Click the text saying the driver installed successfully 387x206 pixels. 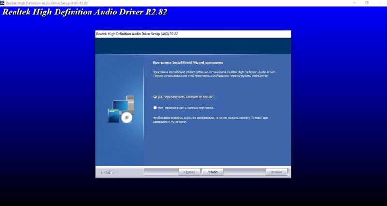(214, 74)
